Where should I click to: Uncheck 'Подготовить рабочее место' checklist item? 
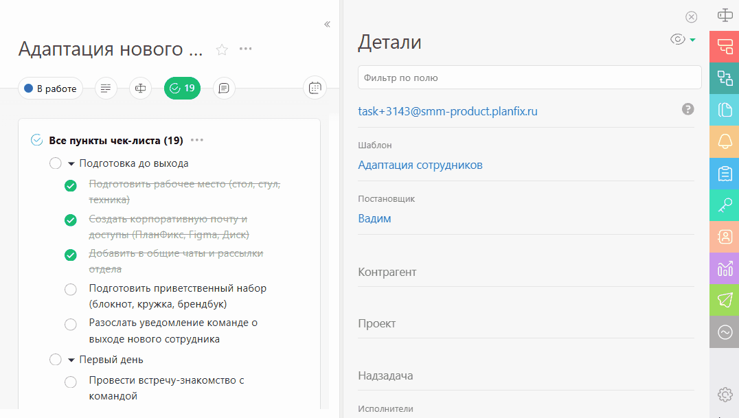point(70,186)
